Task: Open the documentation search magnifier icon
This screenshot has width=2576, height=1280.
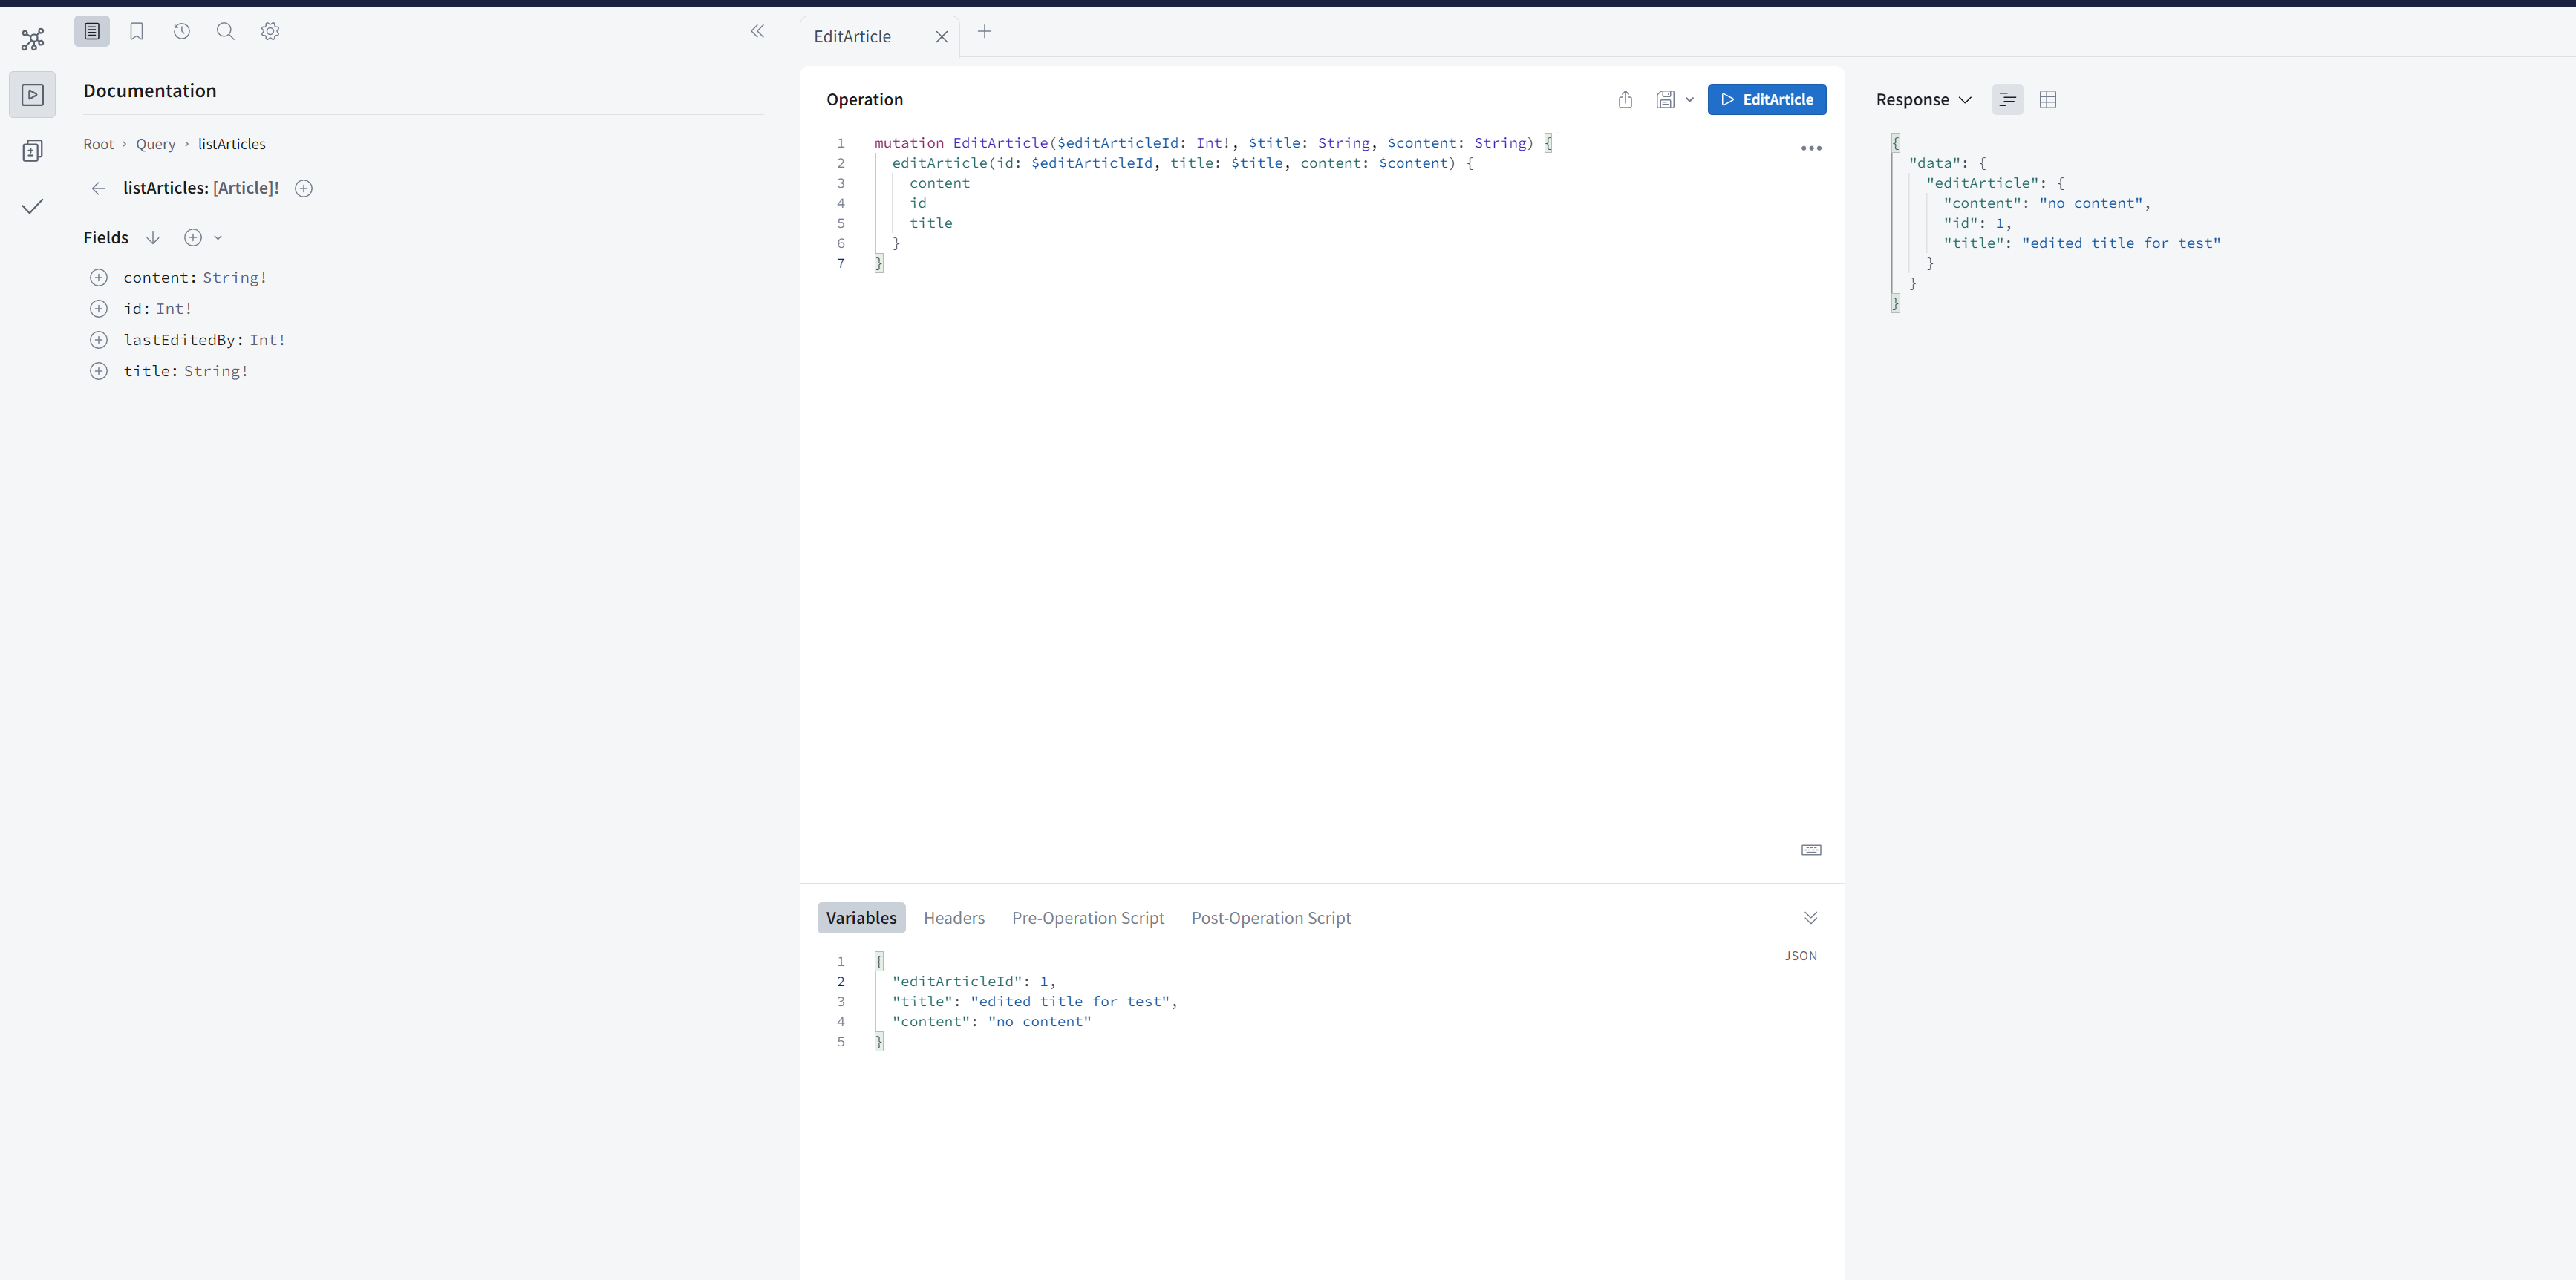Action: [225, 32]
